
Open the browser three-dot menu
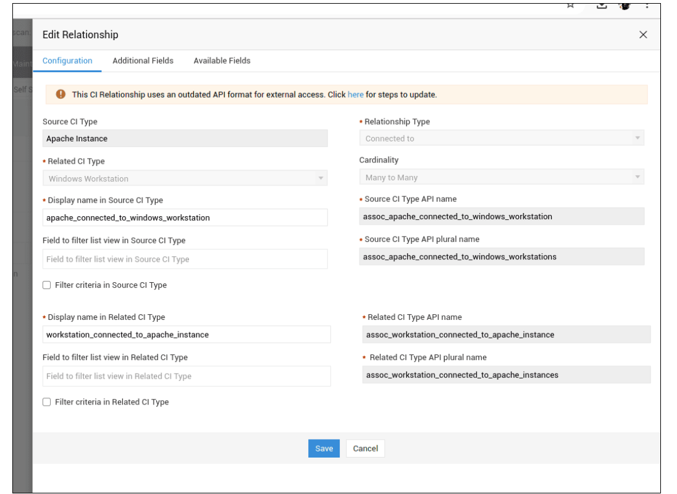click(x=647, y=5)
